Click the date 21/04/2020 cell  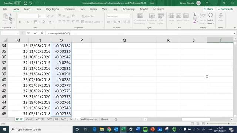[40, 74]
